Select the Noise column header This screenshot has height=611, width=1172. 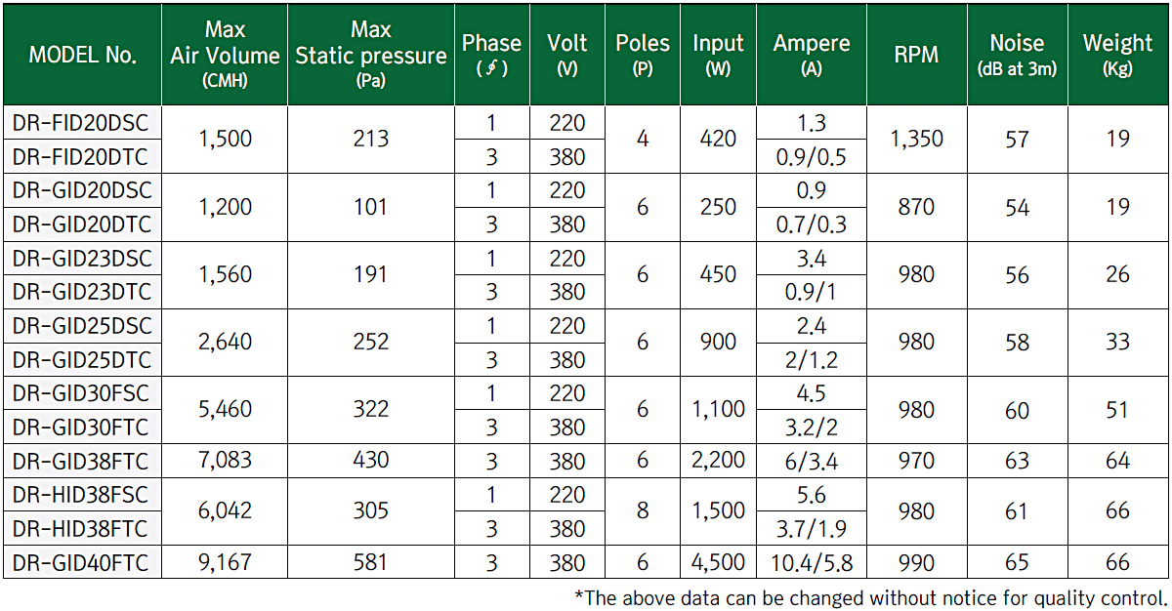coord(1017,55)
